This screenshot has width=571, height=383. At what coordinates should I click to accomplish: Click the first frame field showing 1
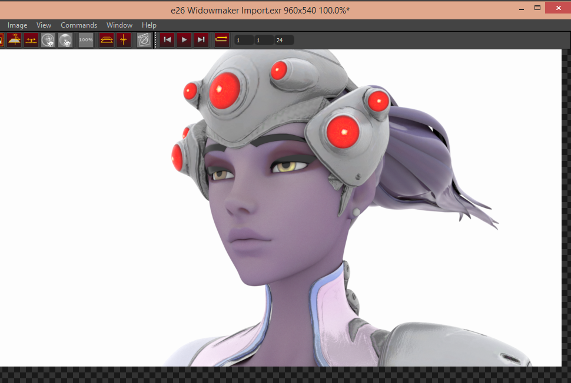(x=244, y=41)
